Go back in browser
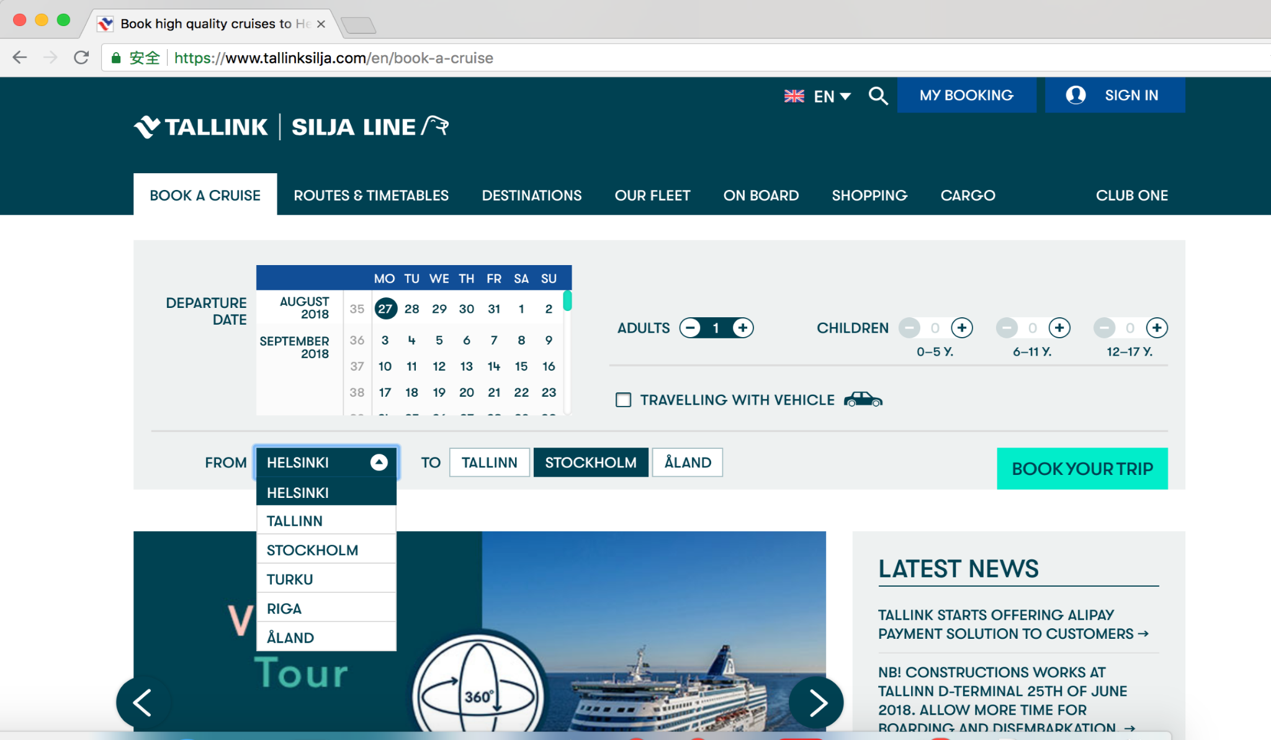1271x740 pixels. 20,58
